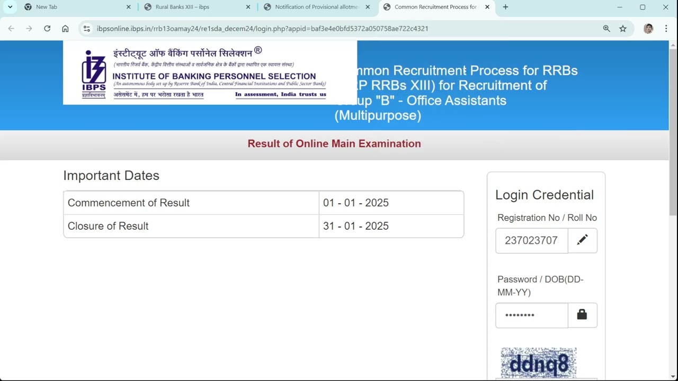This screenshot has height=381, width=678.
Task: Switch to the New Tab tab
Action: coord(77,7)
